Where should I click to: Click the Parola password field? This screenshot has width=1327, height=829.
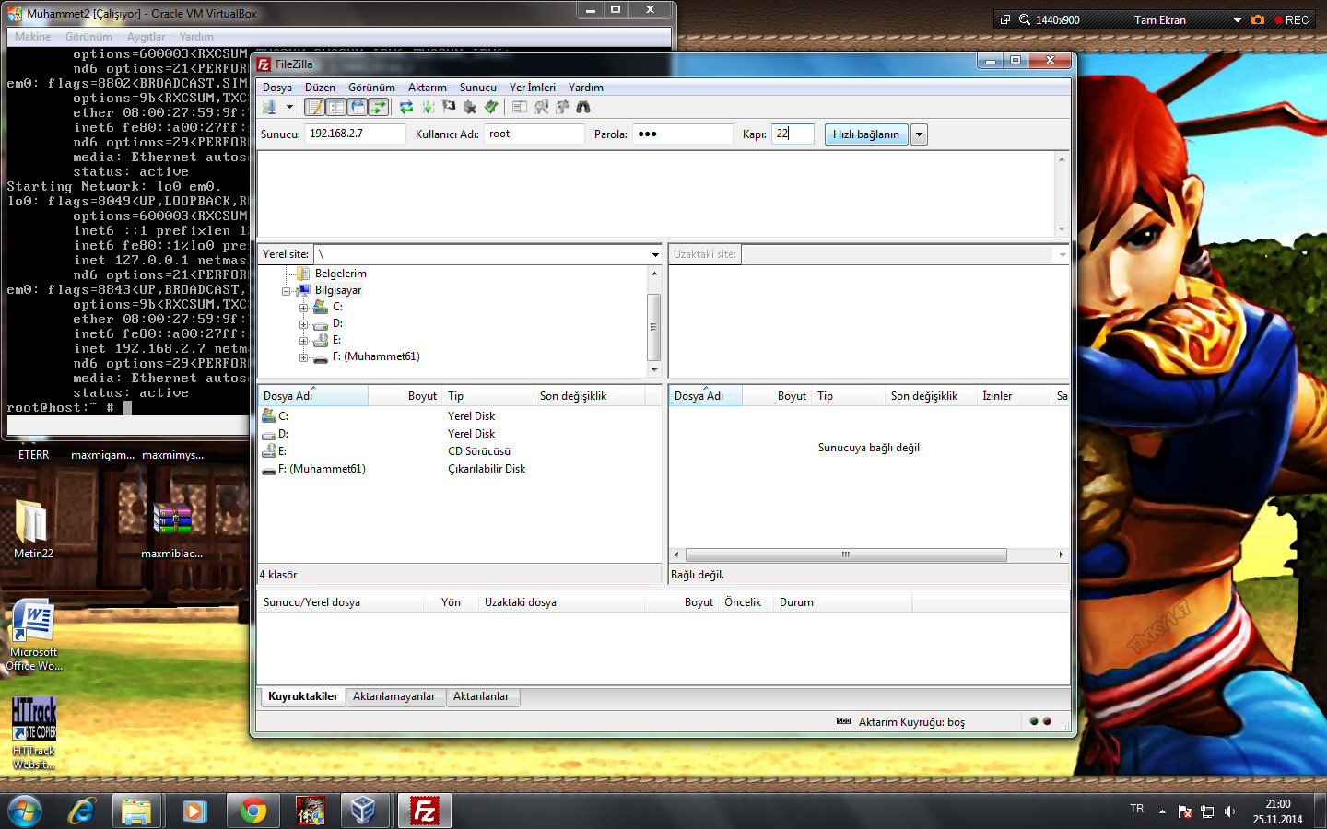[683, 134]
